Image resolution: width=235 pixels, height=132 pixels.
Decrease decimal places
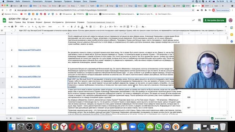[36, 27]
